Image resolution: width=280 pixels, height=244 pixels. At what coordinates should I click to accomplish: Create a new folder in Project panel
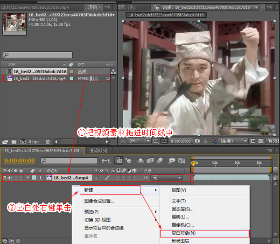pyautogui.click(x=14, y=142)
